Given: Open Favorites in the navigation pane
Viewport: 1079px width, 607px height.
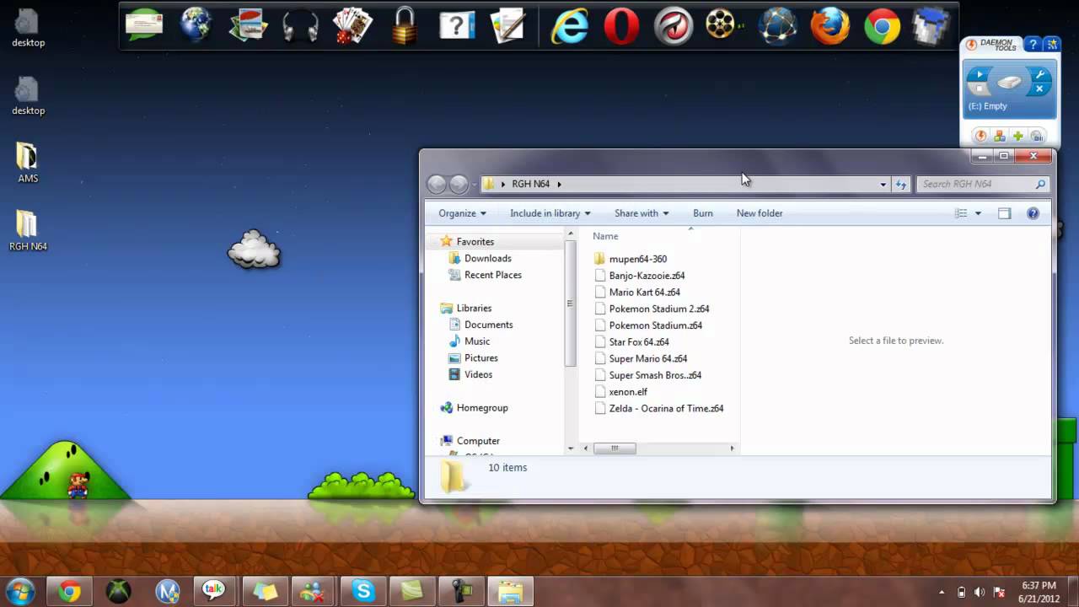Looking at the screenshot, I should click(475, 242).
